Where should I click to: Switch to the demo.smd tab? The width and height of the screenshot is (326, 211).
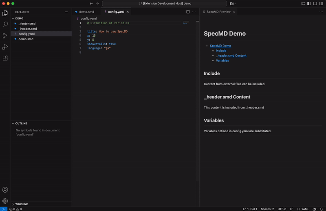click(86, 12)
